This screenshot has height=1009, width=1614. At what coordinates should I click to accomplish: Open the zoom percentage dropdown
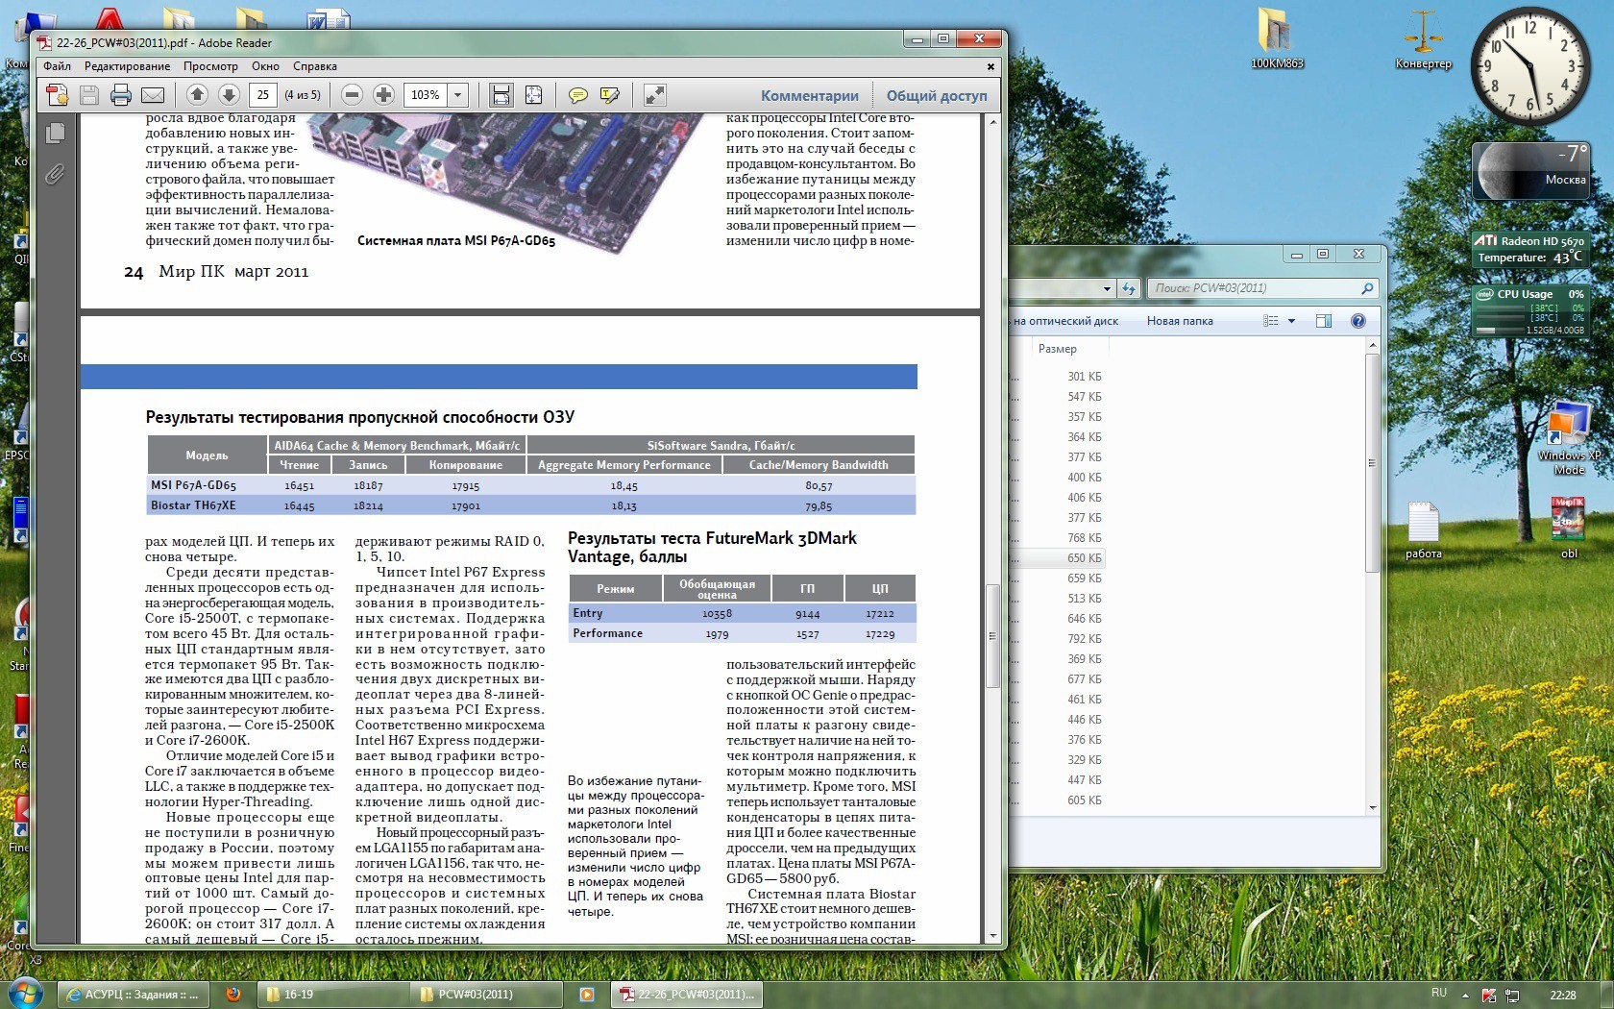point(458,95)
